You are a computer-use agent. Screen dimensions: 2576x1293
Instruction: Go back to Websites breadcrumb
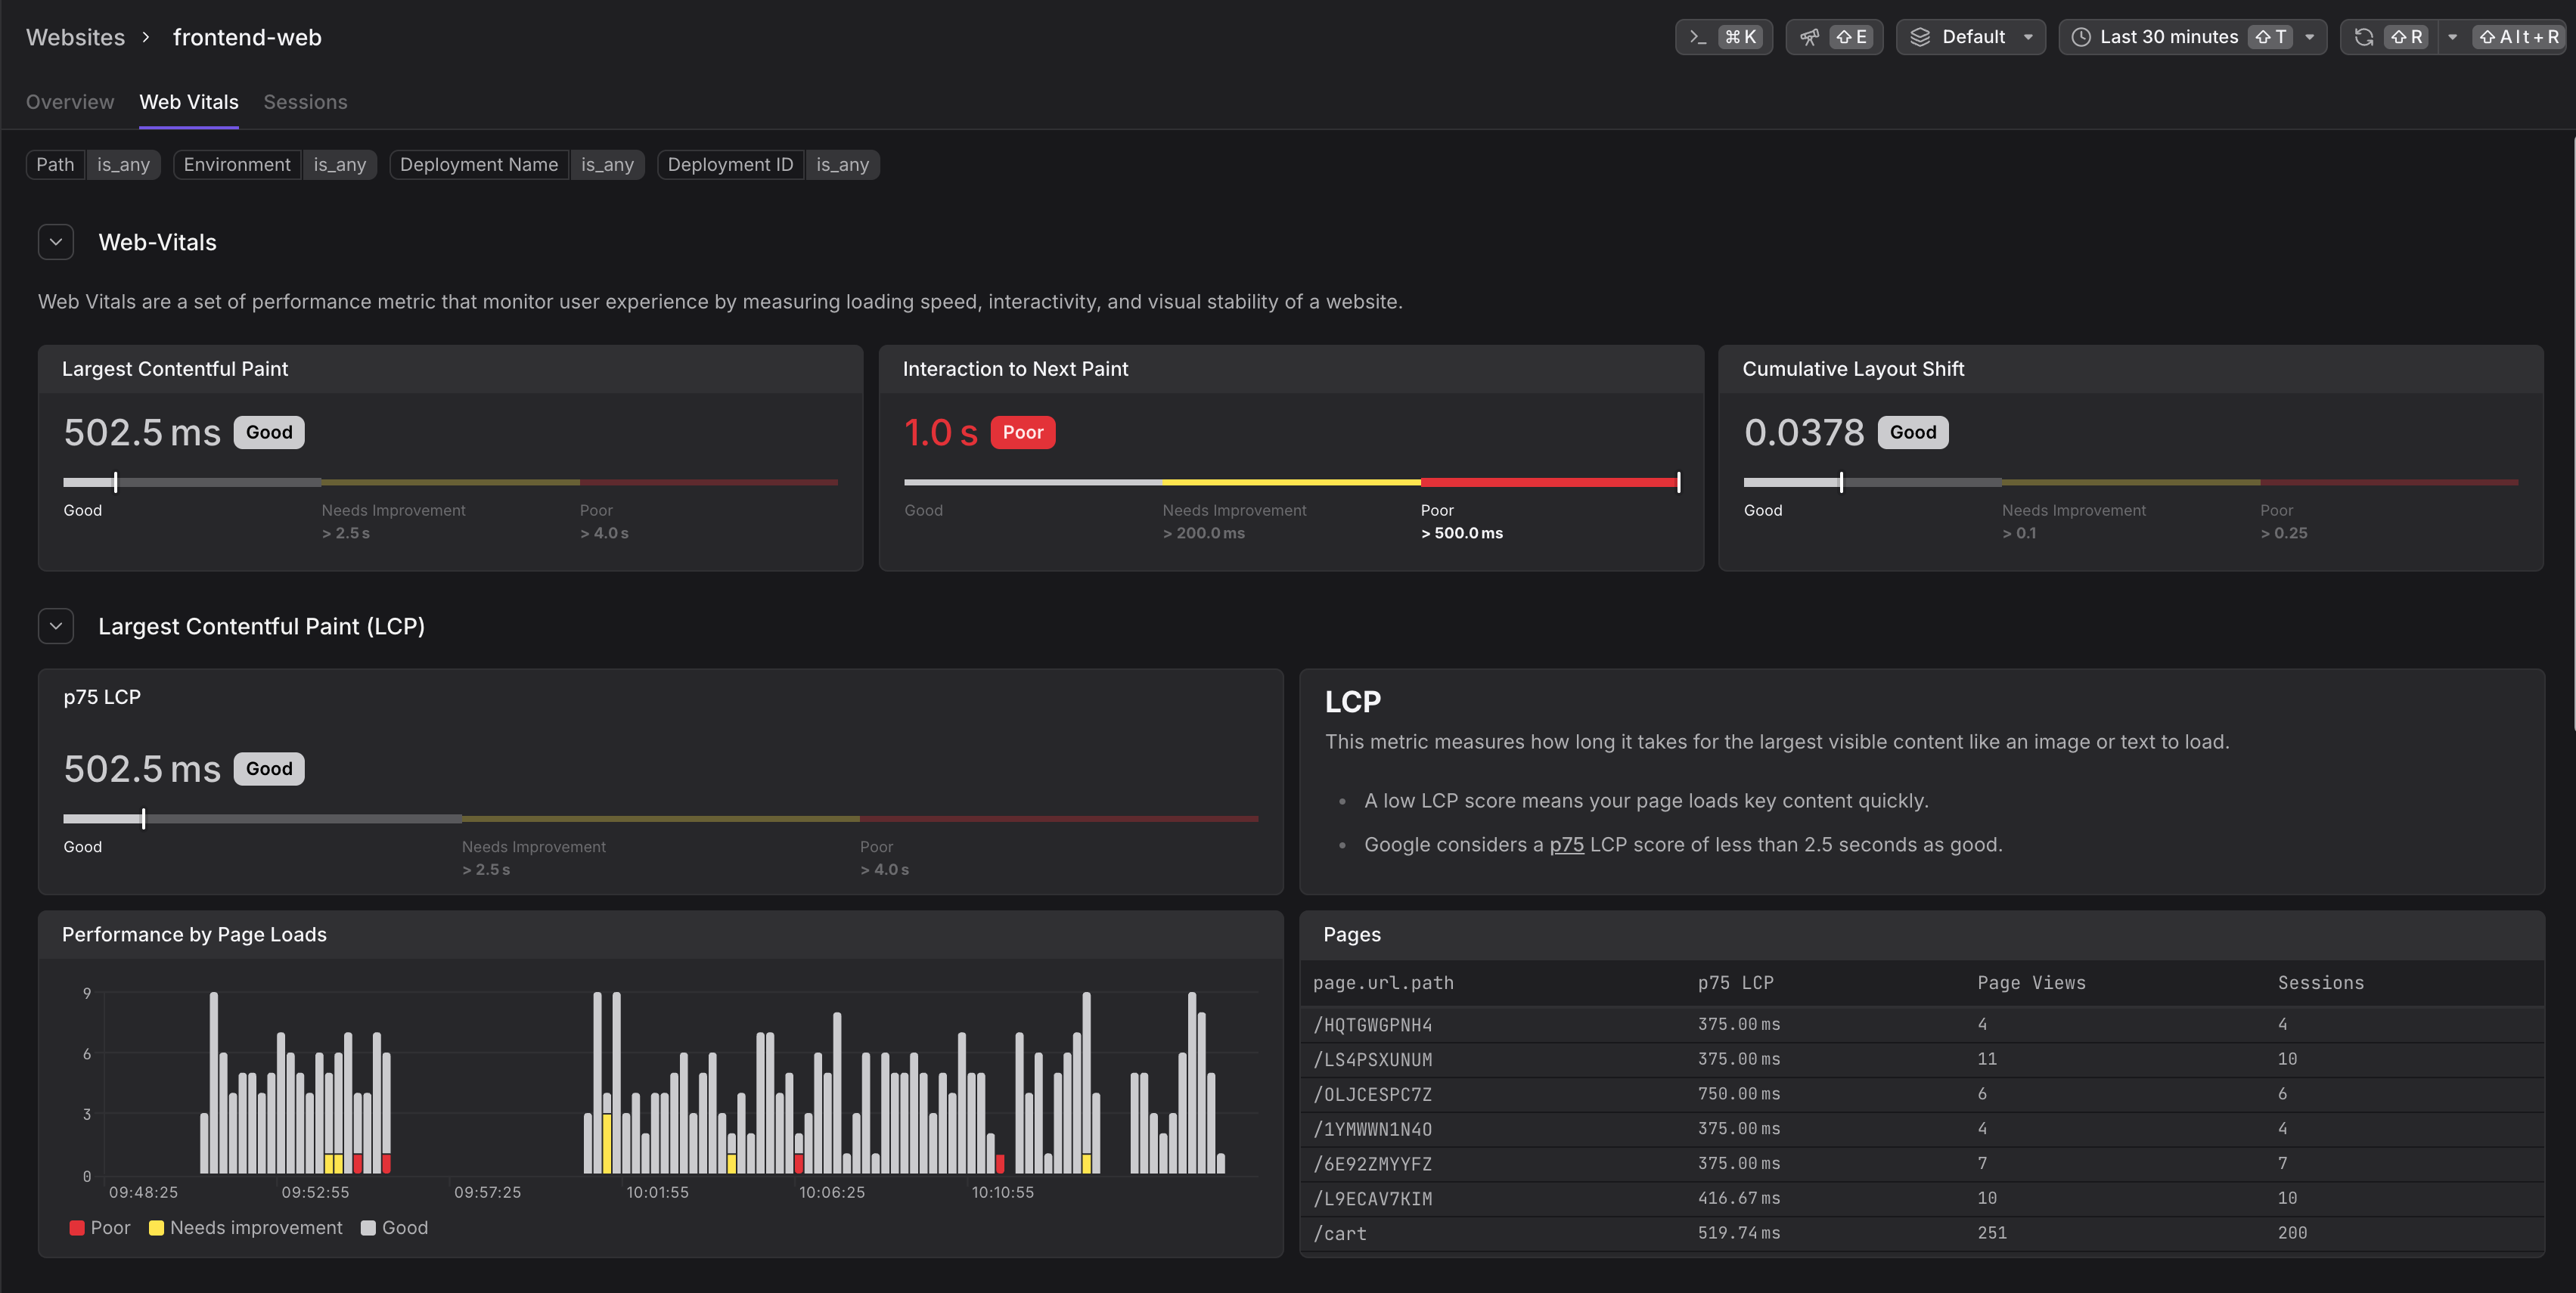point(75,37)
